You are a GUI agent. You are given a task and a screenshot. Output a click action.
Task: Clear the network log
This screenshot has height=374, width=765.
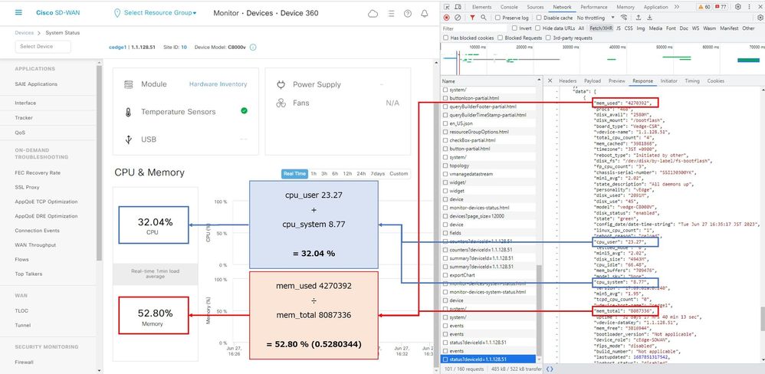pos(458,18)
